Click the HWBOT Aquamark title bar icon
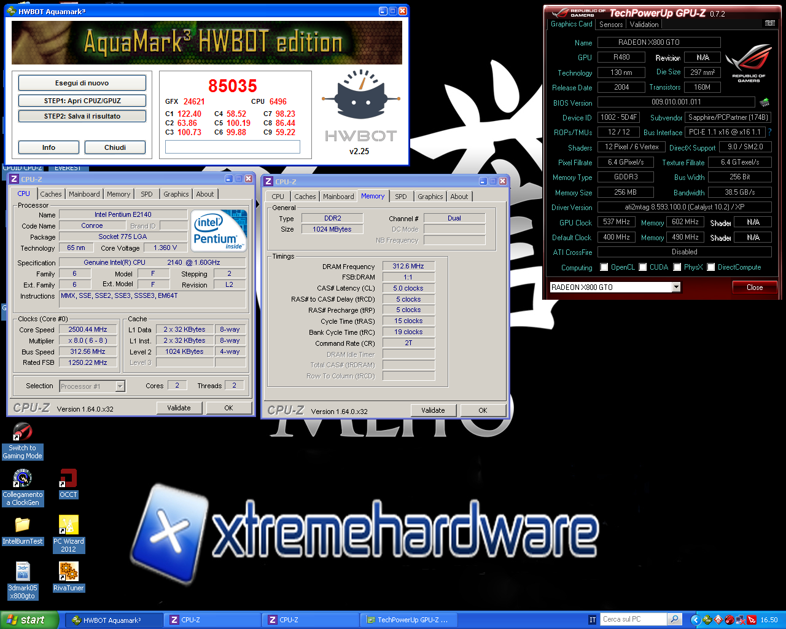Screen dimensions: 786x629 click(x=11, y=11)
